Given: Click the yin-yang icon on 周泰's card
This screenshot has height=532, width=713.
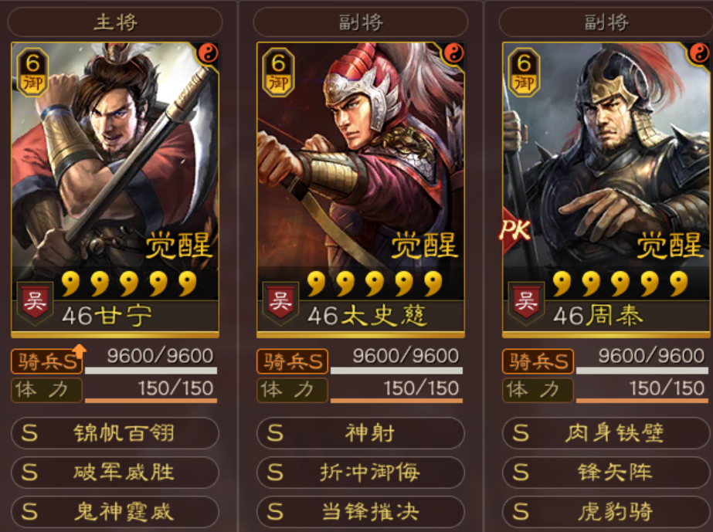Looking at the screenshot, I should (699, 53).
